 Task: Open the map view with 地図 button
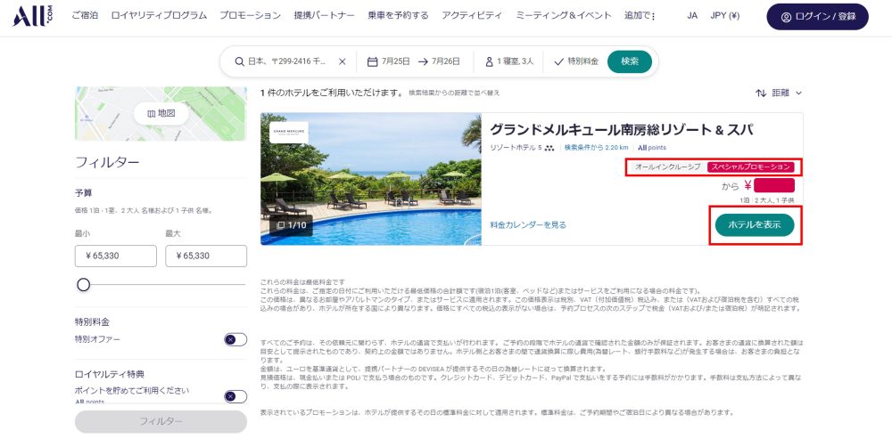click(161, 113)
